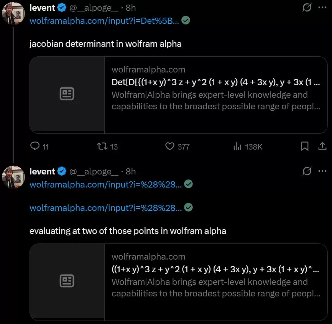Open the wolframalpha.com/input?i=Det%5B link
The height and width of the screenshot is (324, 332).
[104, 21]
